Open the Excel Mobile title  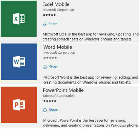coord(56,4)
